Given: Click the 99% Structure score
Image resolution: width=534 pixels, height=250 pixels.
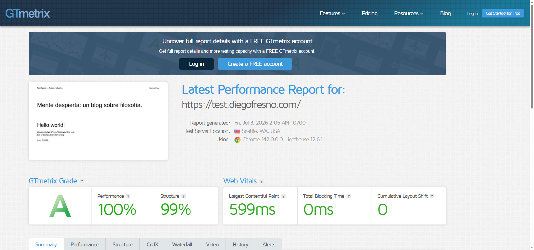Looking at the screenshot, I should 176,209.
